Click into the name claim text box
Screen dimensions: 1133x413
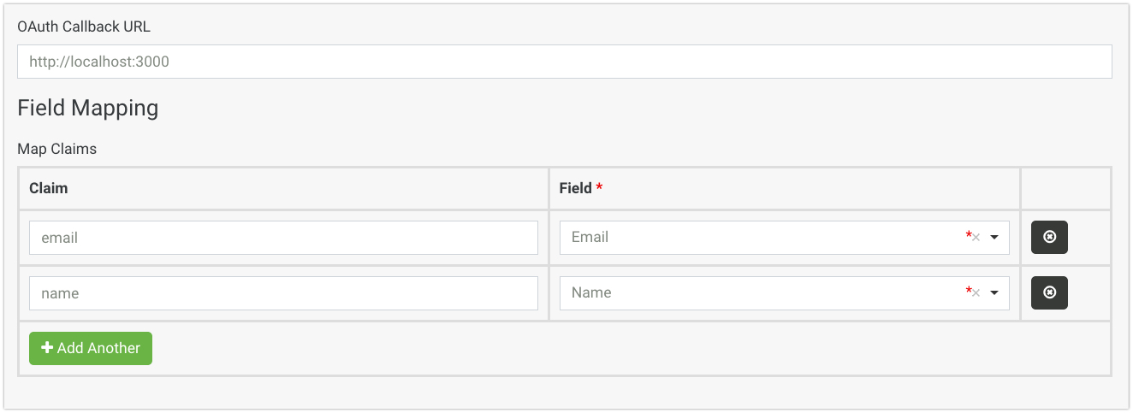point(283,293)
